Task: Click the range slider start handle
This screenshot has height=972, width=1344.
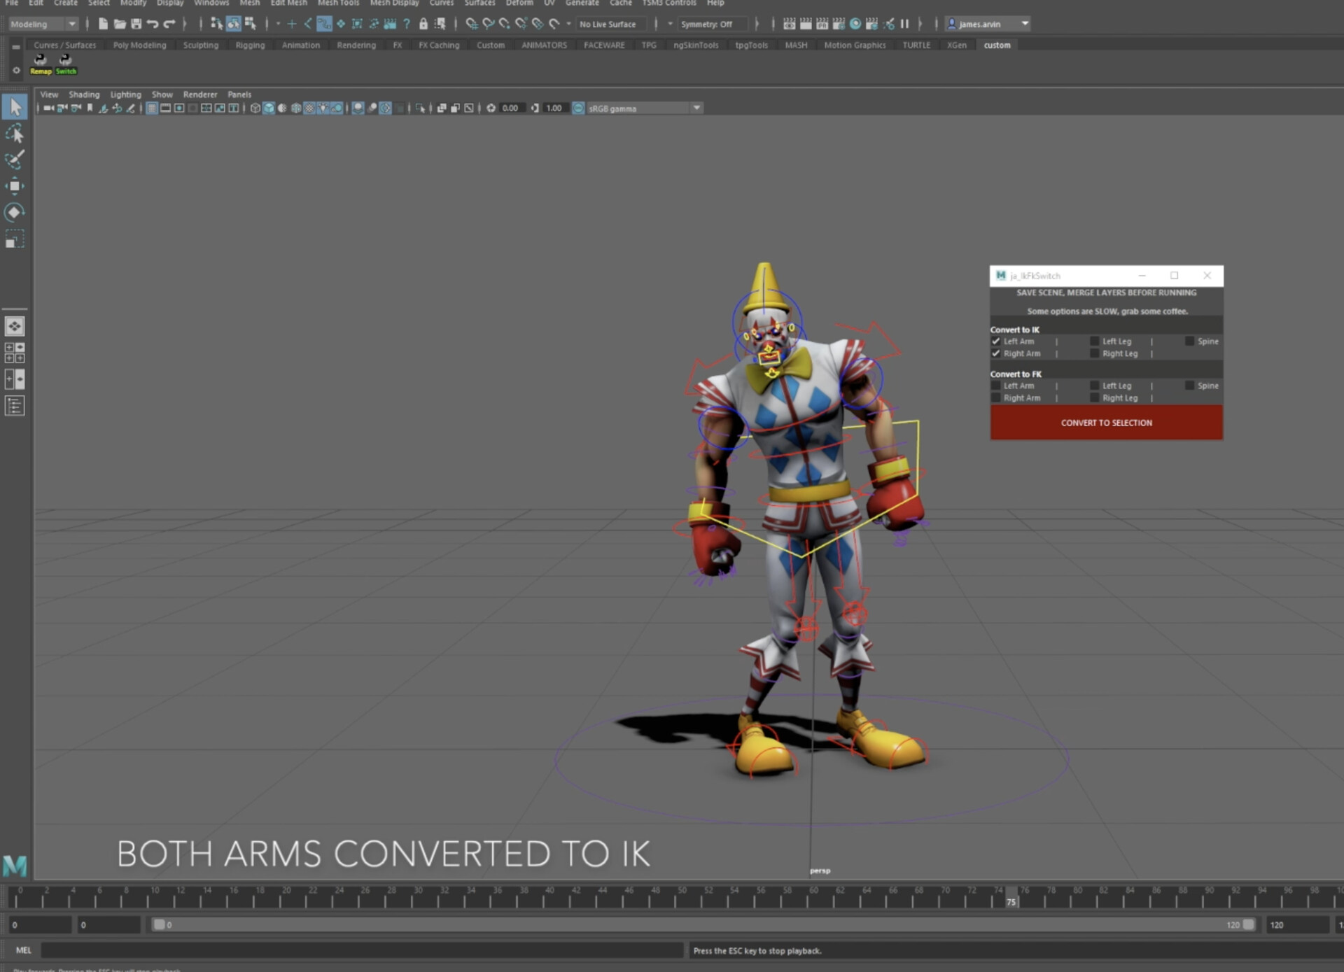Action: click(159, 925)
